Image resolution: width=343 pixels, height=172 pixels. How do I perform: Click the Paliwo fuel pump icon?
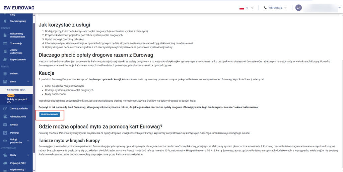[x=5, y=74]
